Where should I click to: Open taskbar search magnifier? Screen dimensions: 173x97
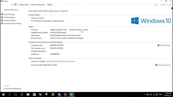(x=9, y=95)
